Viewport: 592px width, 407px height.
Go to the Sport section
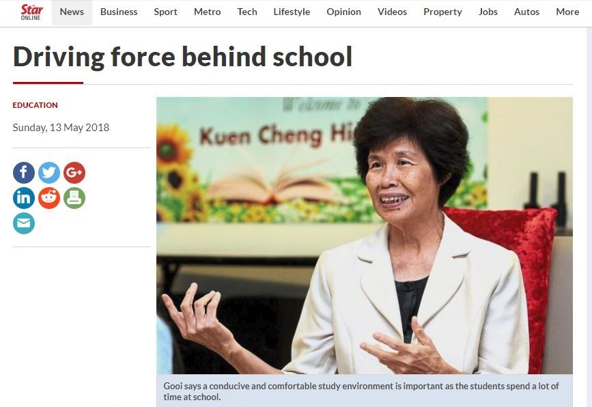pyautogui.click(x=165, y=12)
